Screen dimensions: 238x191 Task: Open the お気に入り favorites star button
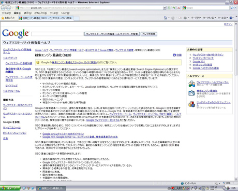click(x=8, y=18)
